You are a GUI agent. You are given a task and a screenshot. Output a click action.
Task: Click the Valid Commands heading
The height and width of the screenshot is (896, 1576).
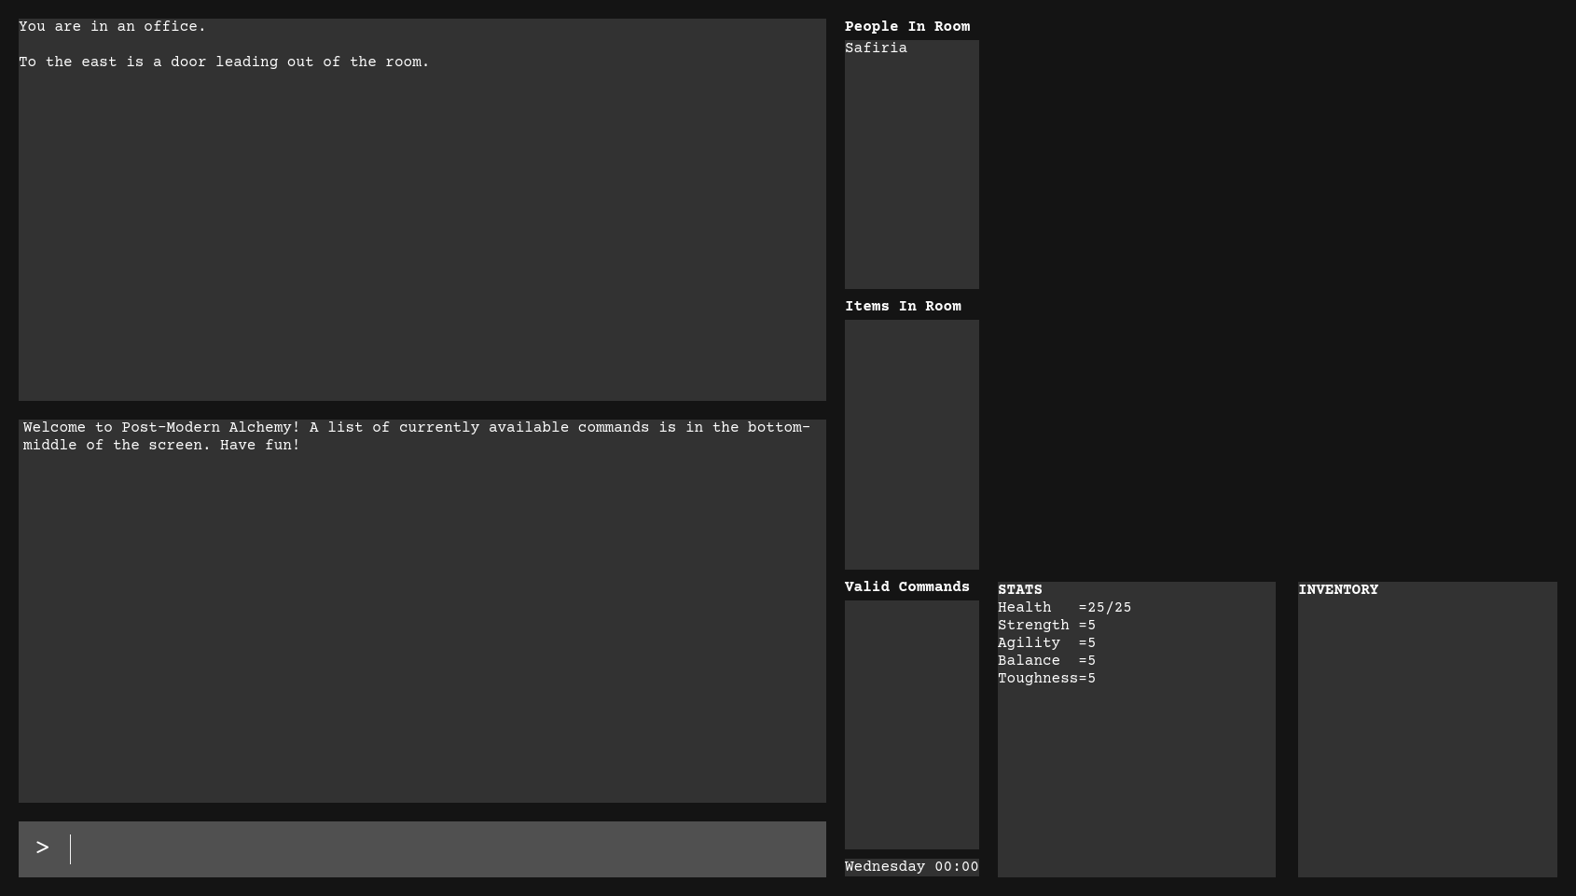pyautogui.click(x=906, y=587)
